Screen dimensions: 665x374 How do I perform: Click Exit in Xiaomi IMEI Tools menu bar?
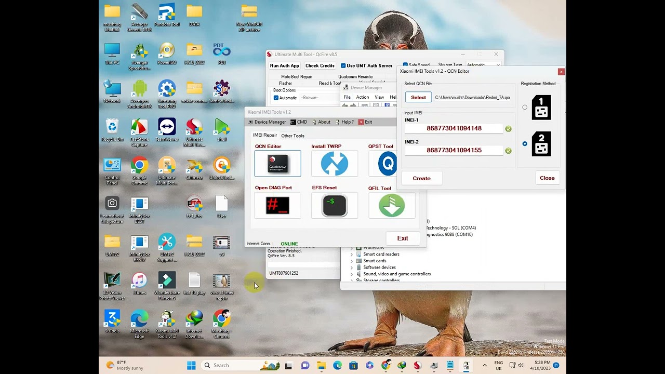tap(365, 122)
